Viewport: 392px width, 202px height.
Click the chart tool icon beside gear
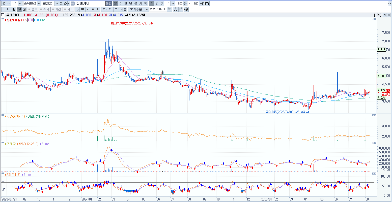pyautogui.click(x=181, y=9)
